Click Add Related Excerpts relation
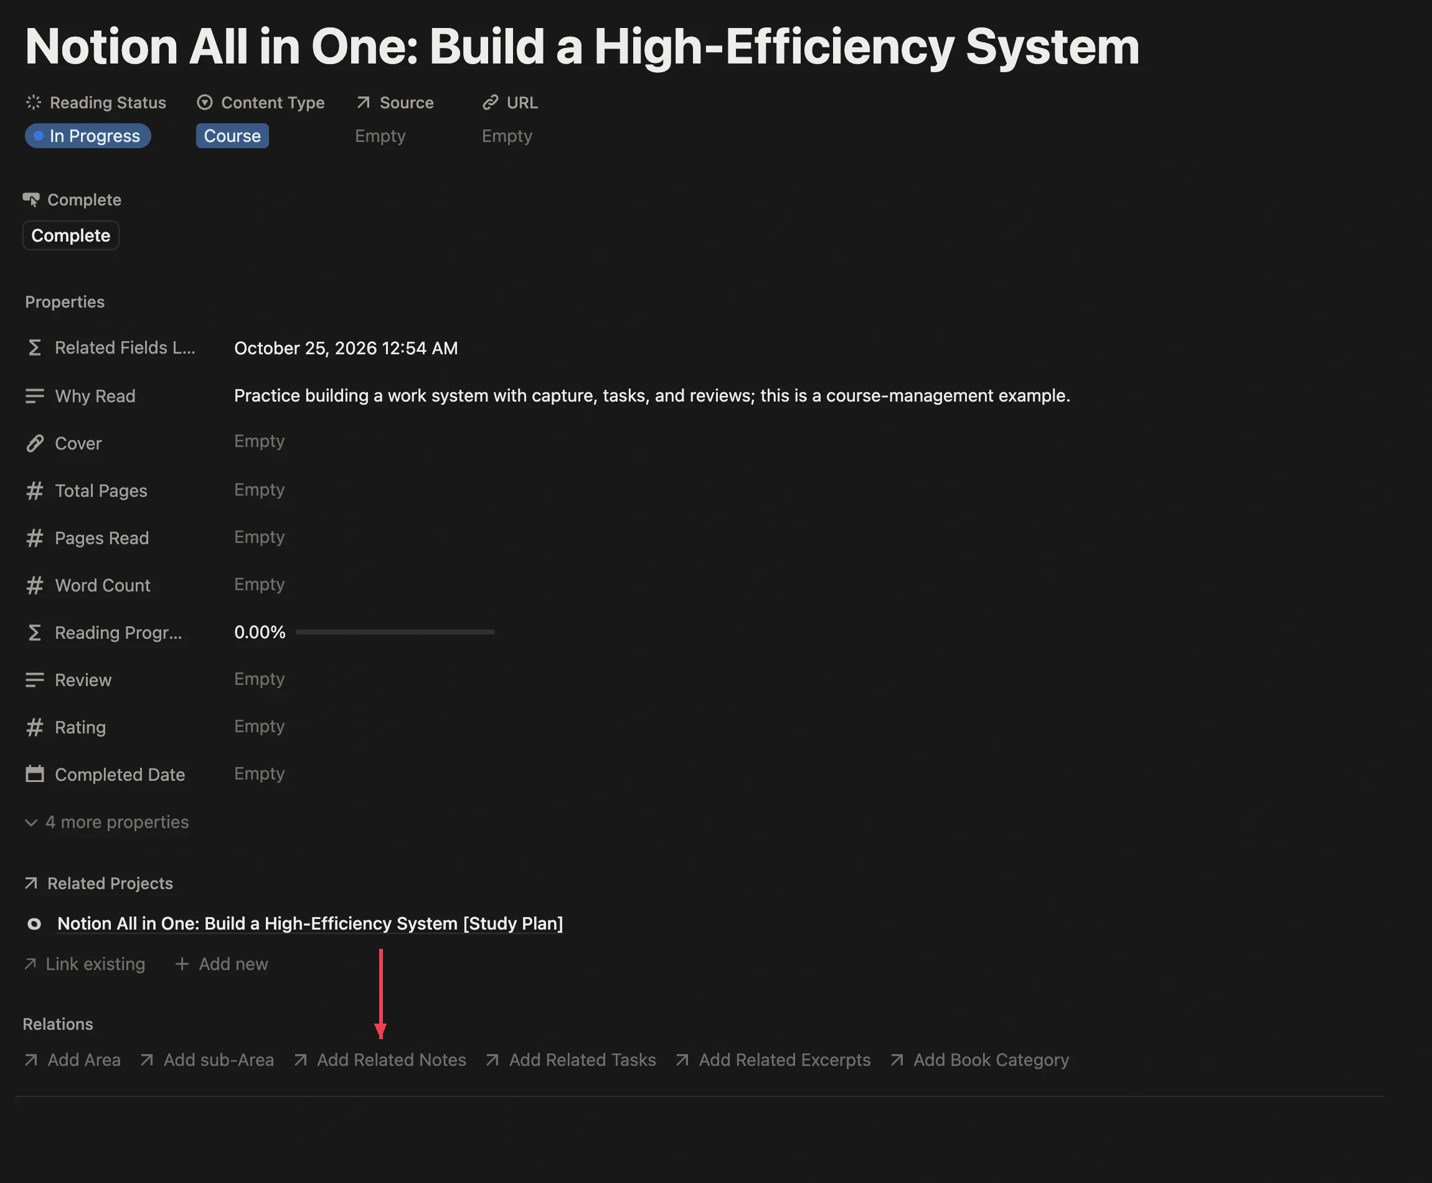This screenshot has width=1432, height=1183. point(773,1060)
